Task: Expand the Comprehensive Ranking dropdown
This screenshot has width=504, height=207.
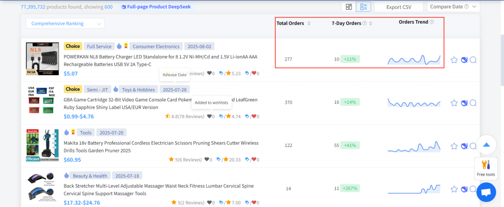Action: pyautogui.click(x=65, y=24)
